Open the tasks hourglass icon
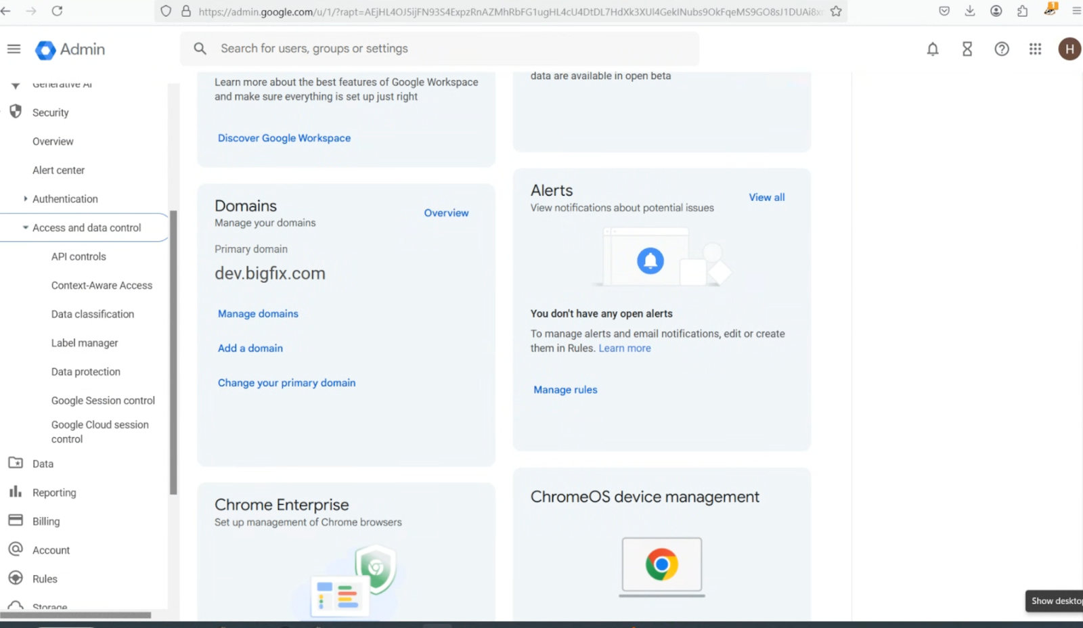 [967, 49]
